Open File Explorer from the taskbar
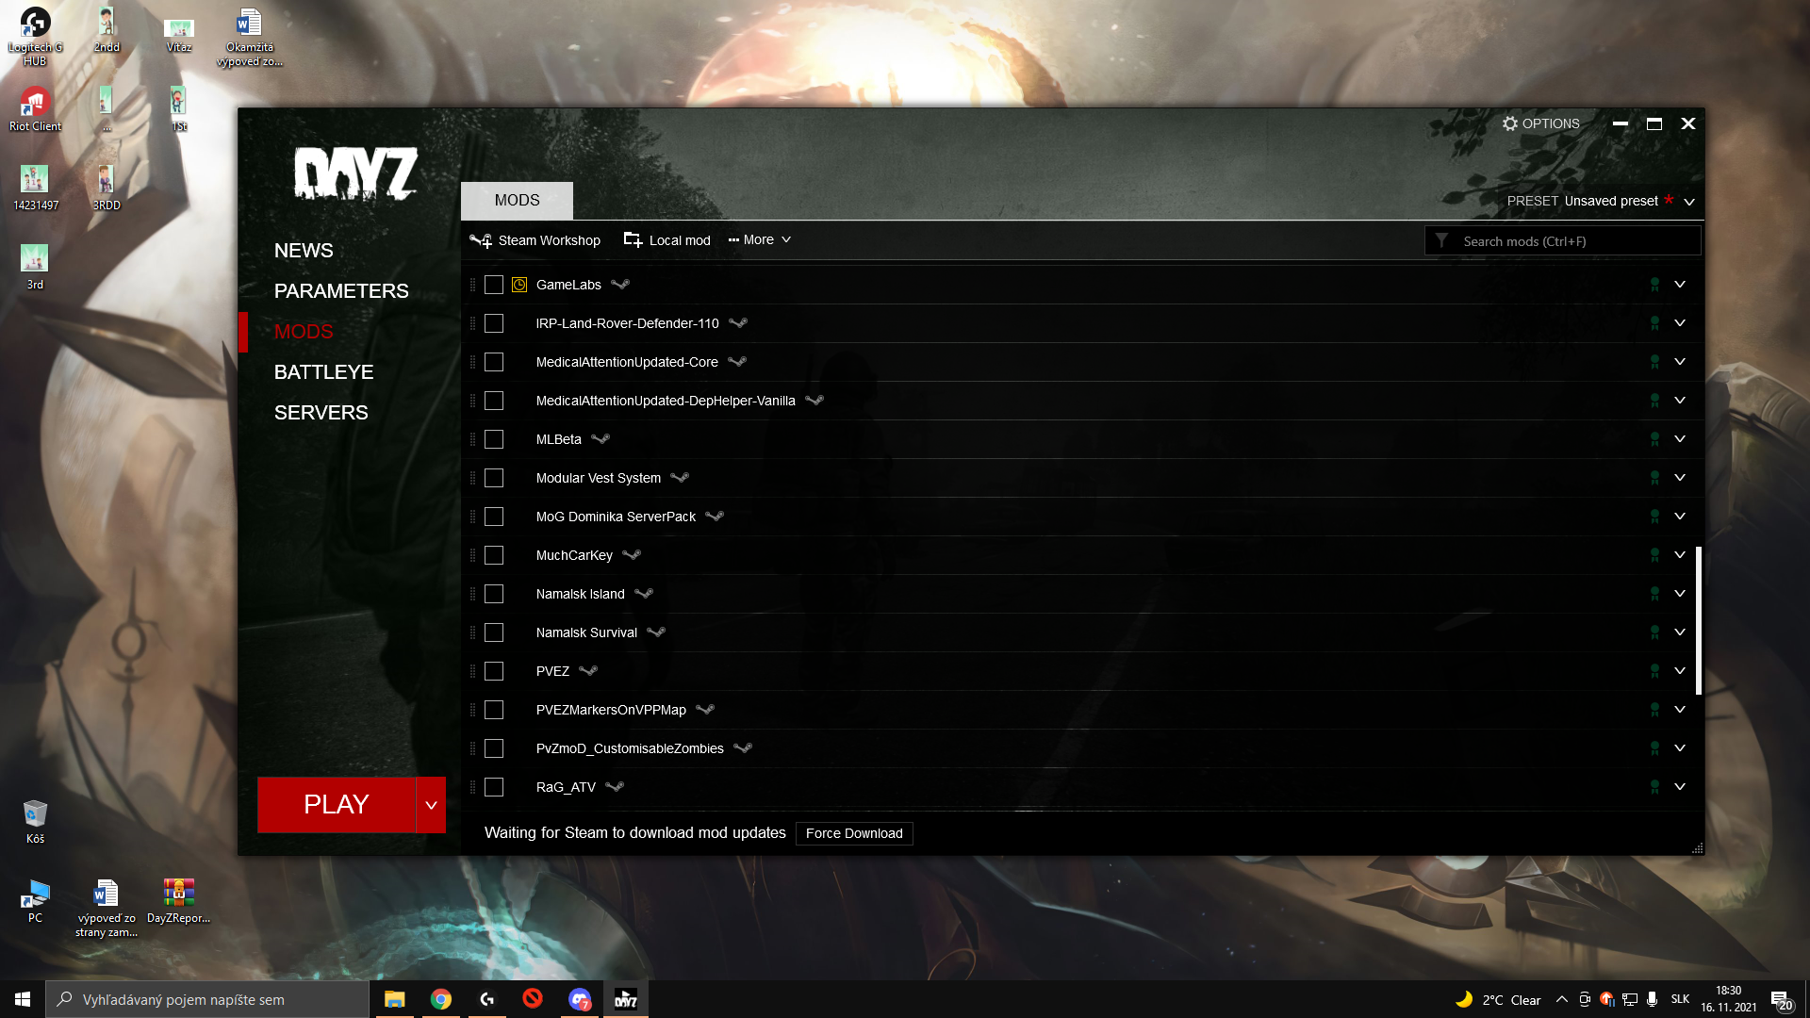 tap(394, 999)
